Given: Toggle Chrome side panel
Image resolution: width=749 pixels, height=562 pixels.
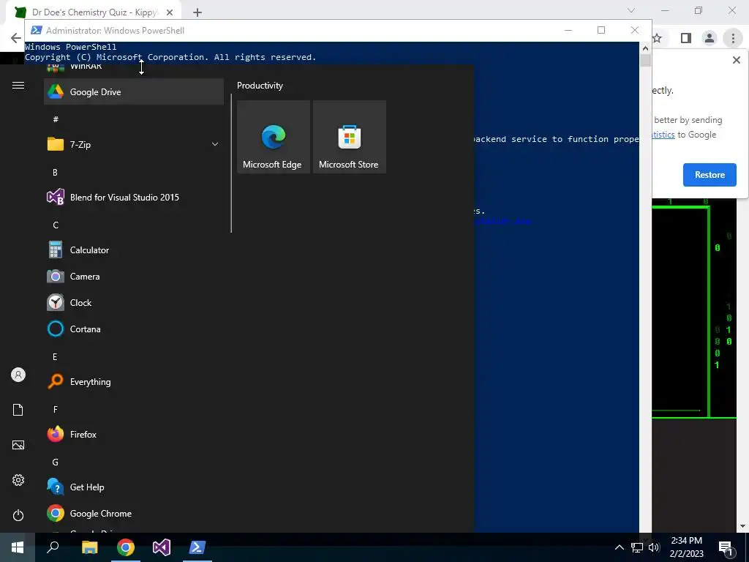Looking at the screenshot, I should pyautogui.click(x=686, y=38).
